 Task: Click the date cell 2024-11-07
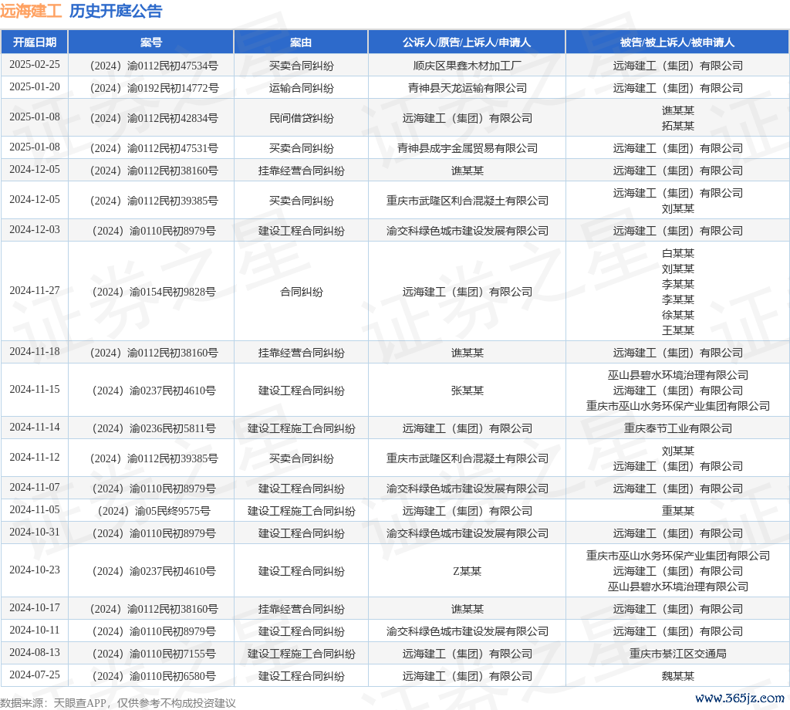click(x=34, y=488)
